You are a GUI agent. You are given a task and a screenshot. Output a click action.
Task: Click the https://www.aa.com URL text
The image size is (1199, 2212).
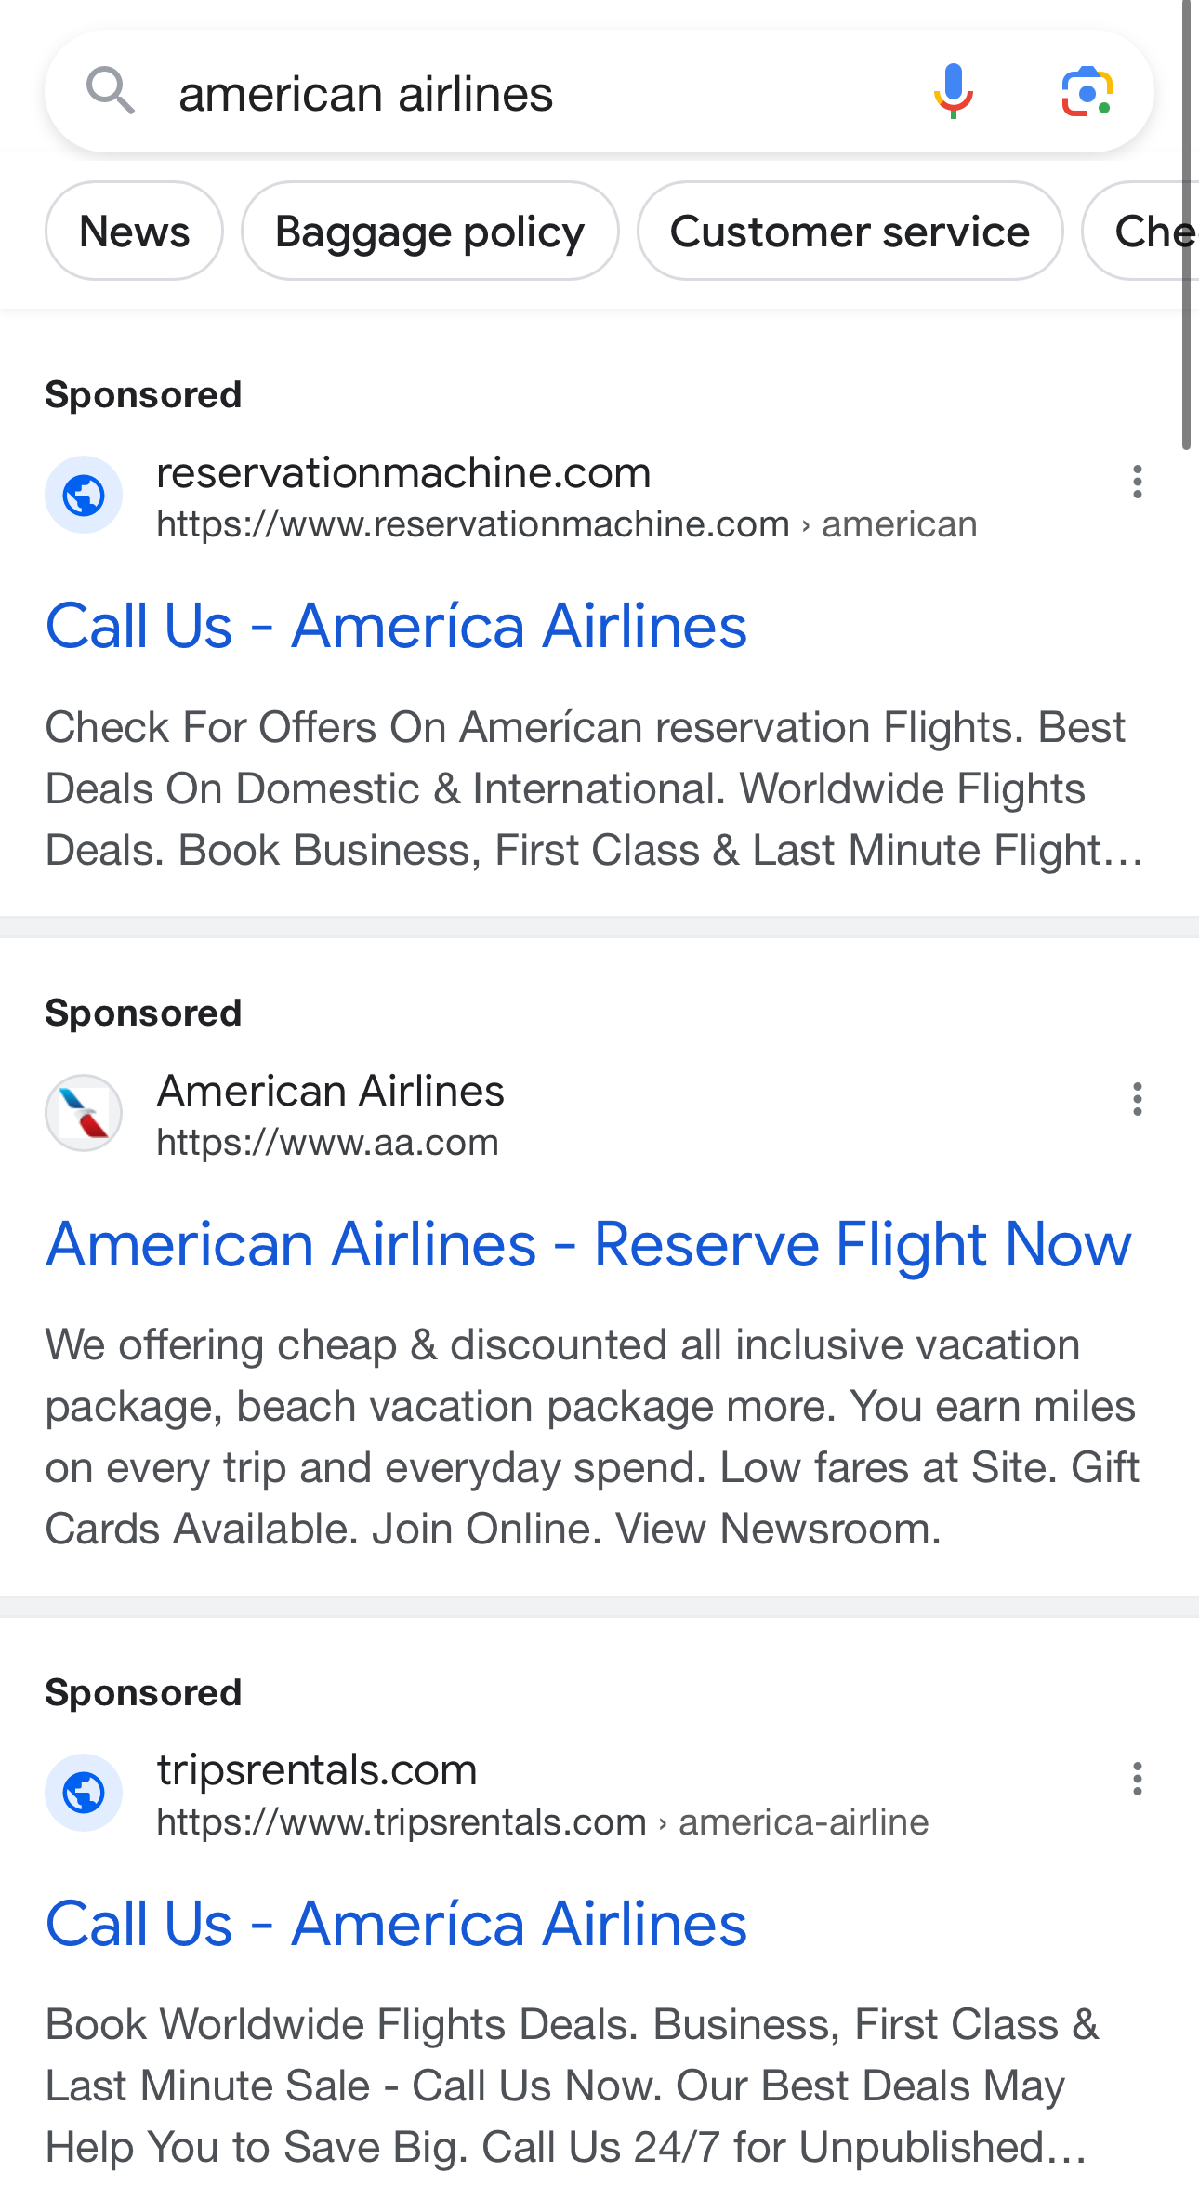[x=327, y=1143]
